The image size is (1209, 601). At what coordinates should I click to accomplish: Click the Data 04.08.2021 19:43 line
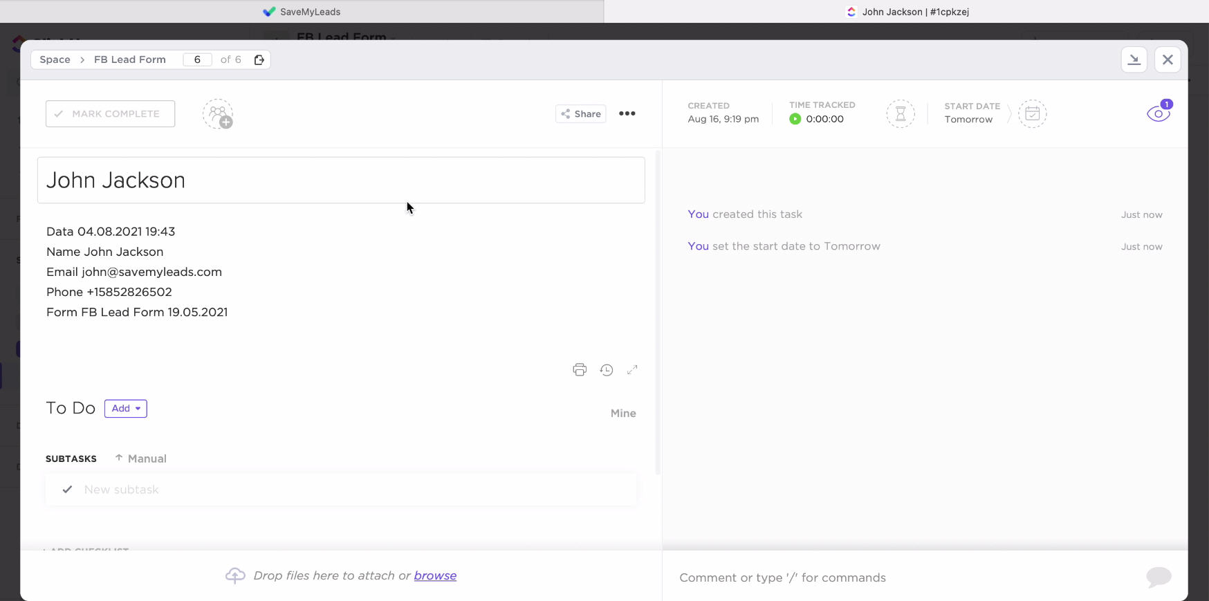pyautogui.click(x=111, y=232)
